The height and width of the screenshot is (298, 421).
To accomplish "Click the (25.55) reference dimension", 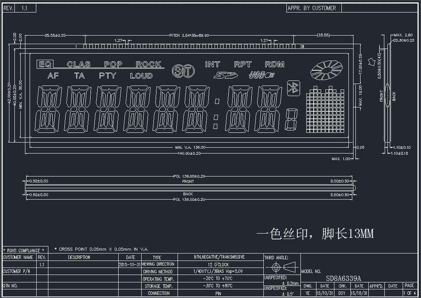I will coord(323,35).
